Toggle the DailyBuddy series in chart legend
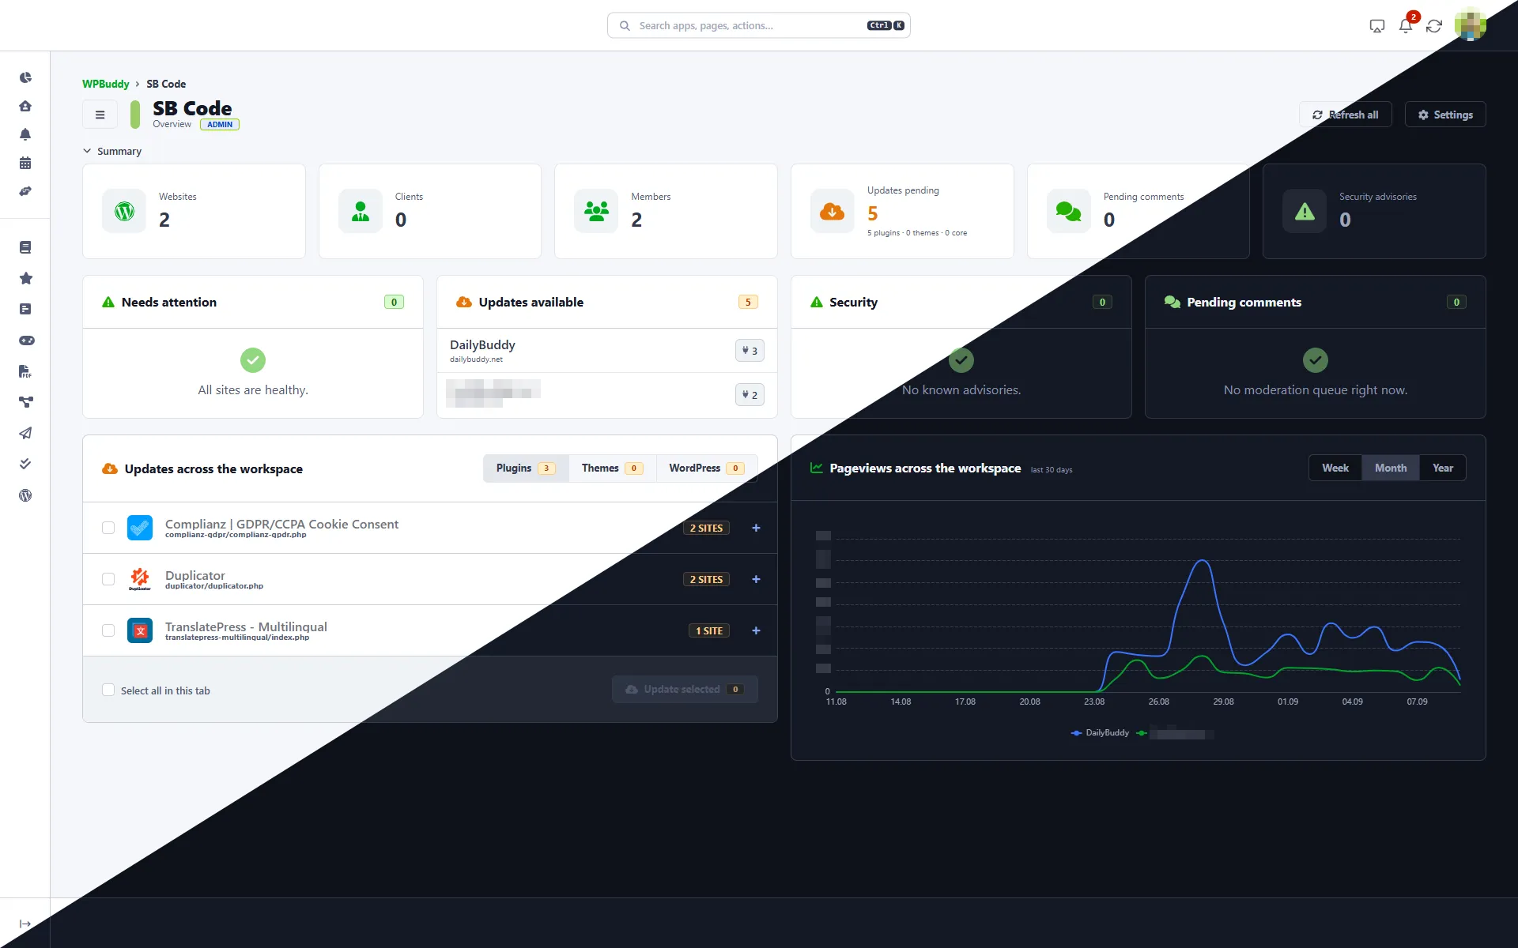The height and width of the screenshot is (948, 1518). click(1100, 733)
